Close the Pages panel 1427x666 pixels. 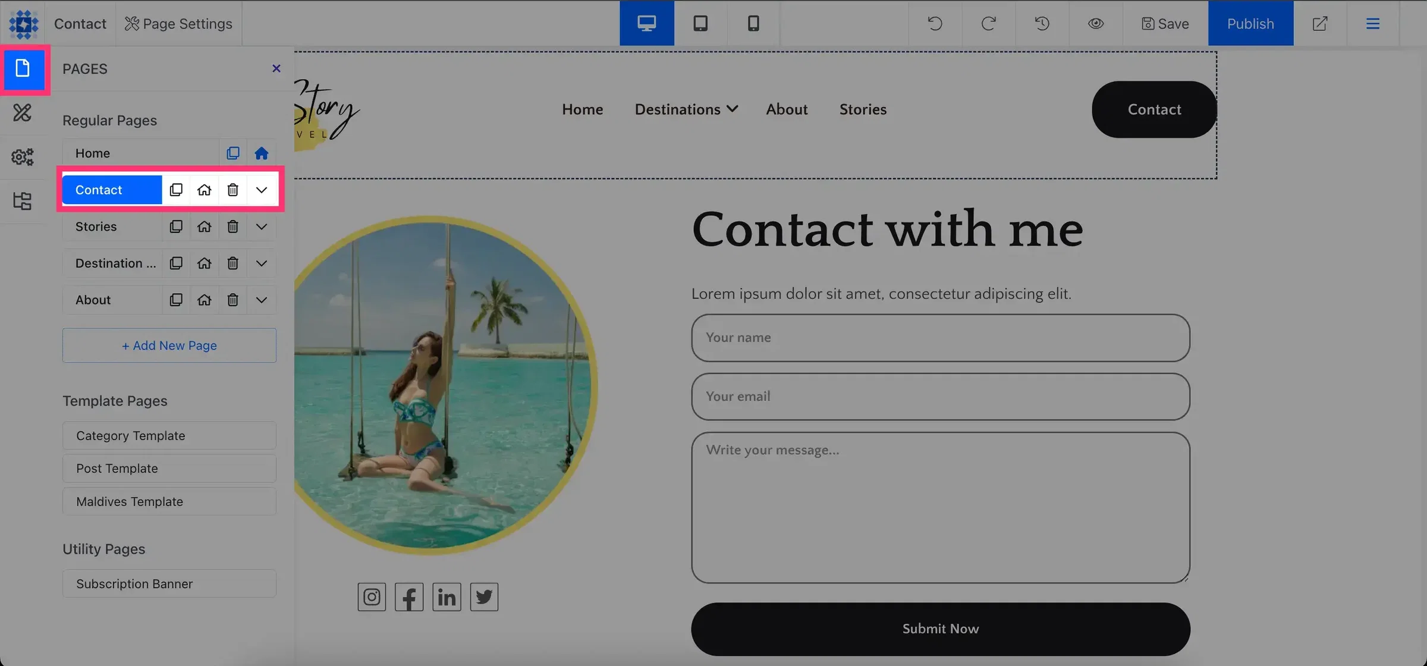(276, 68)
